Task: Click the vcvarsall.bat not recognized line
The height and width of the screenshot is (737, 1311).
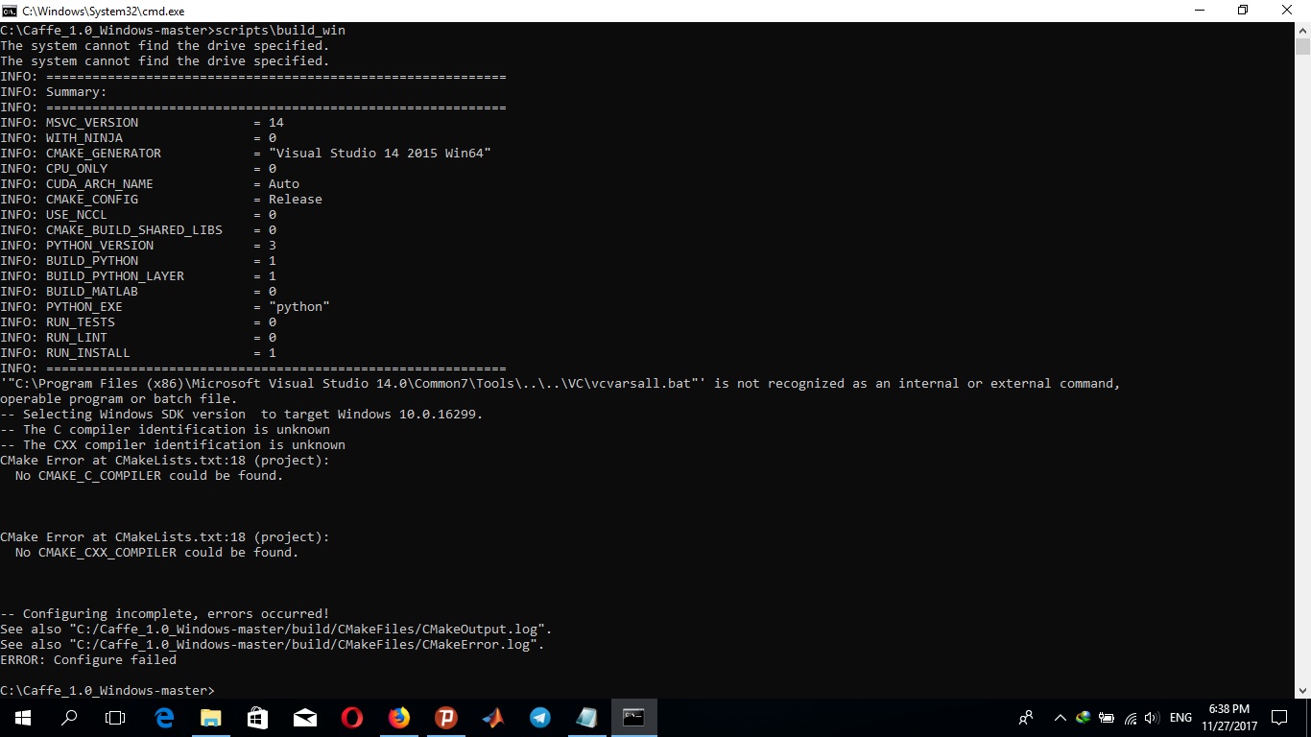Action: tap(560, 384)
